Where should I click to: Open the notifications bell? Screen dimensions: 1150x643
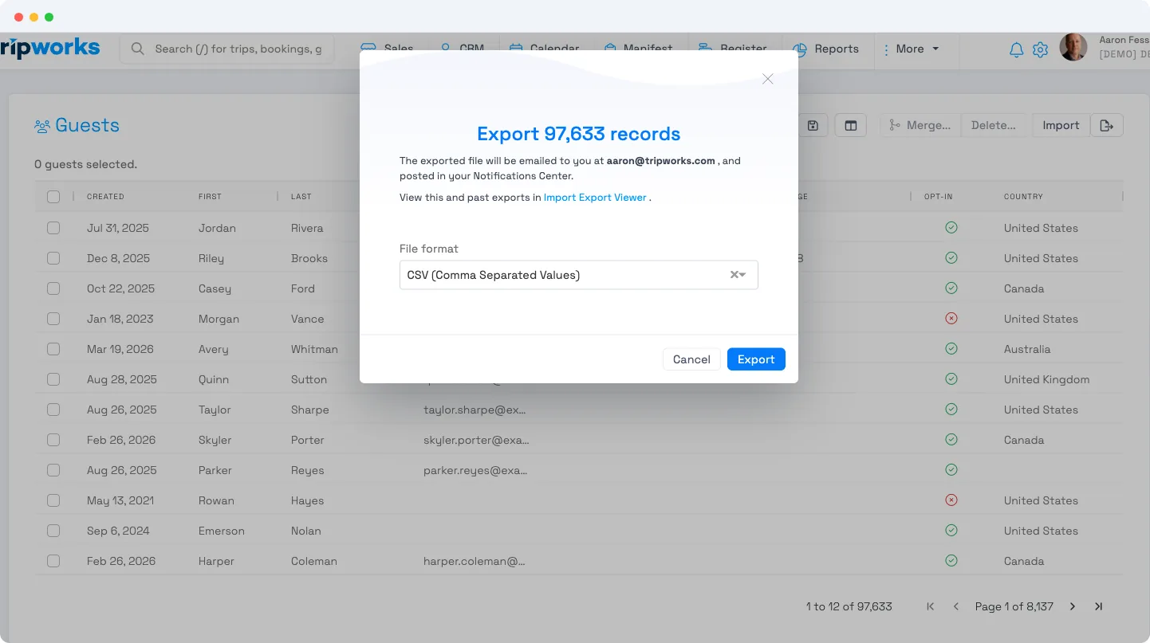[1016, 49]
